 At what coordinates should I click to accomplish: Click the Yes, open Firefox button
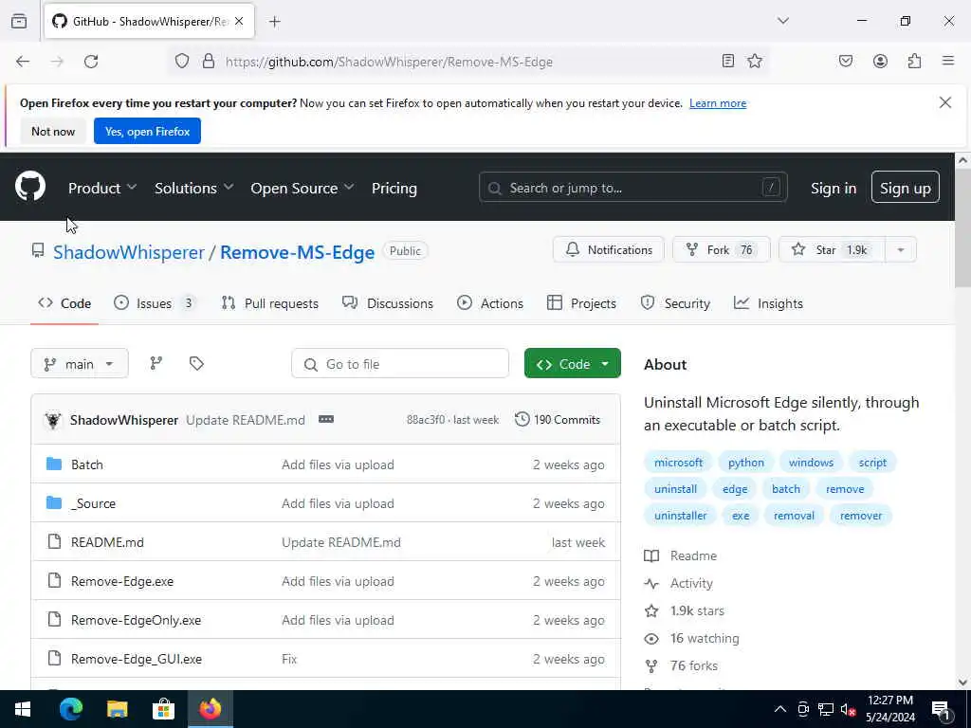pos(147,131)
